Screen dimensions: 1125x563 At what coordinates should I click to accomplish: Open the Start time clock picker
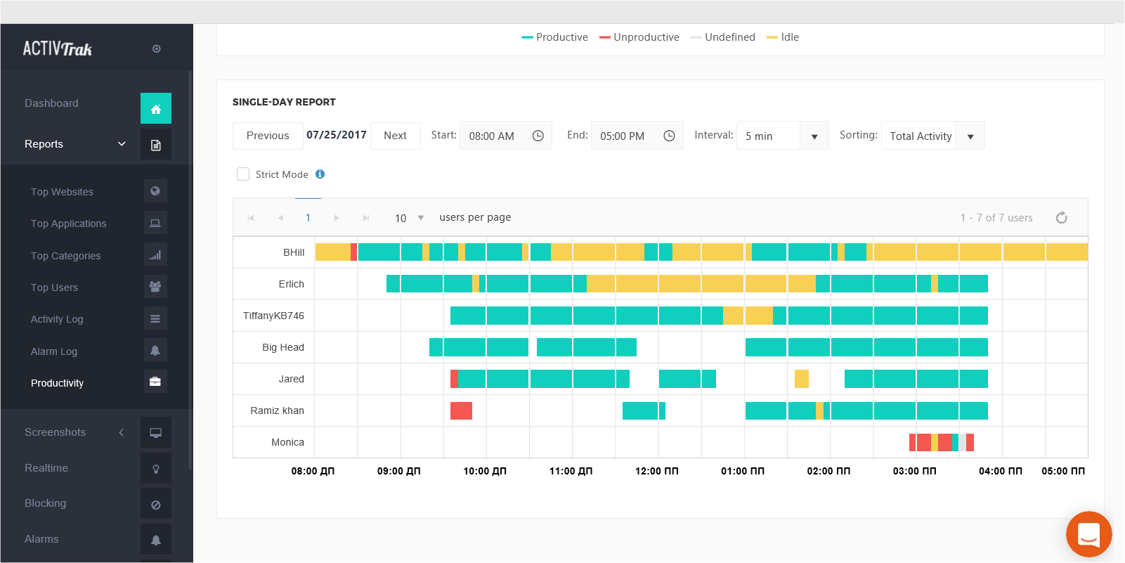pyautogui.click(x=538, y=136)
